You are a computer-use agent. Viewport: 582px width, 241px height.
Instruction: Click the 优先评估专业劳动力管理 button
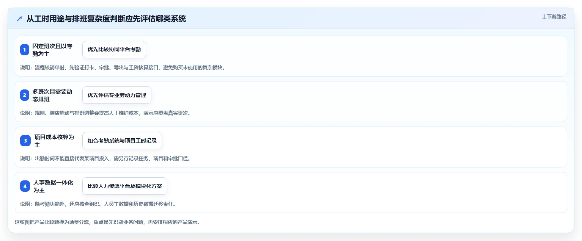point(117,95)
